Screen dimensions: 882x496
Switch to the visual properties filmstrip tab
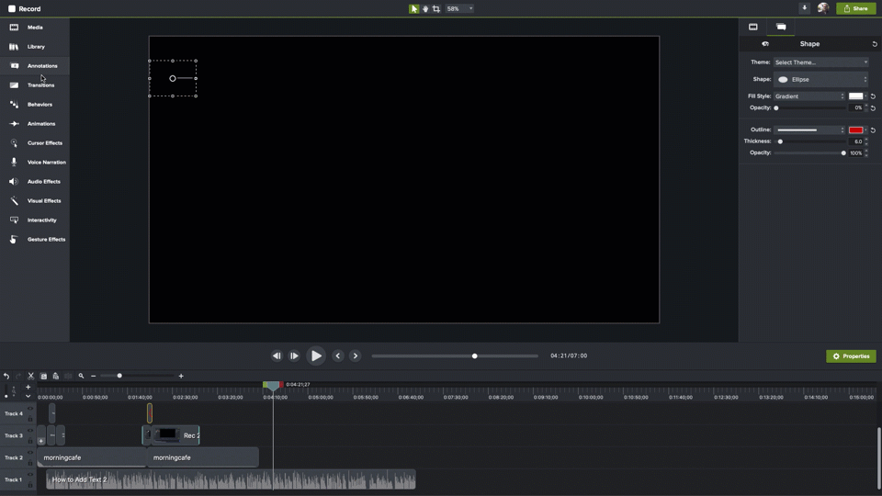click(x=753, y=27)
